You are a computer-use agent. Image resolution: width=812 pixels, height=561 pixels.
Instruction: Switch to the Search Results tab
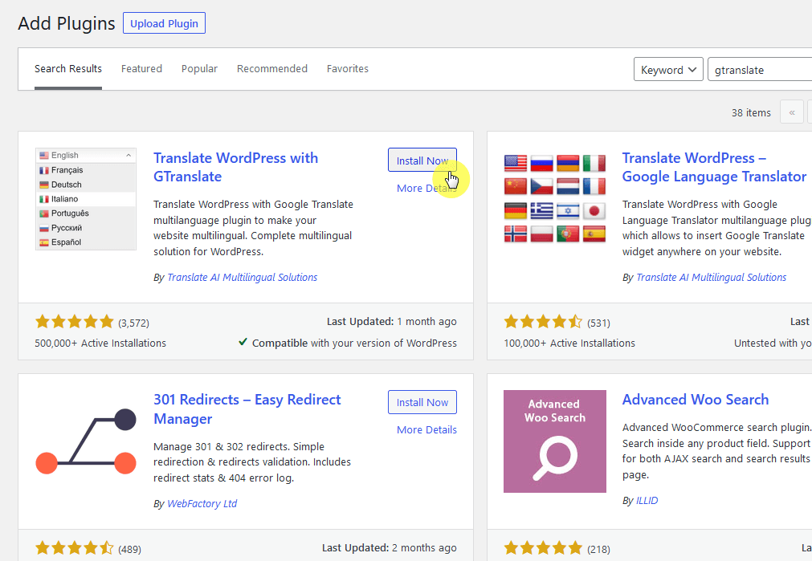coord(68,69)
